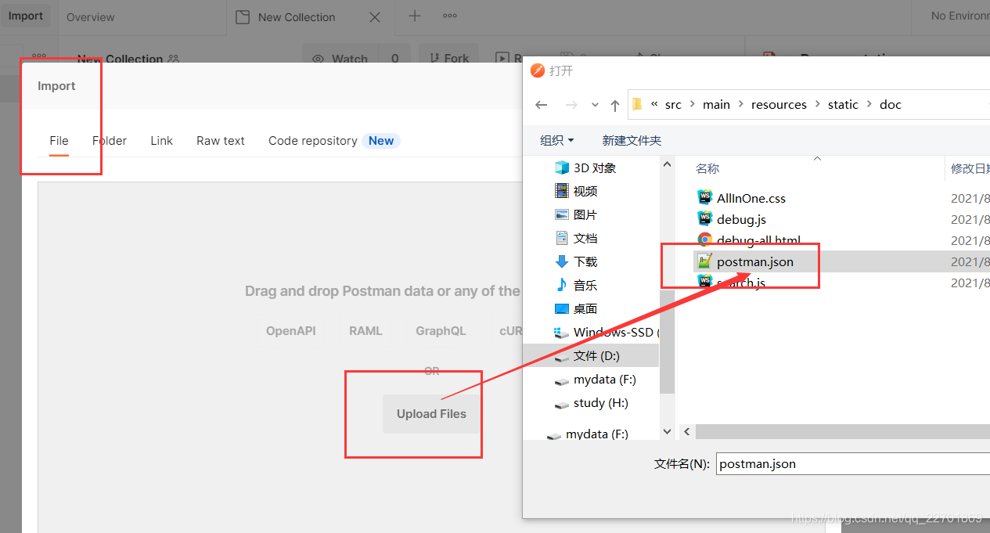Click the 桌面 desktop icon

pos(562,308)
